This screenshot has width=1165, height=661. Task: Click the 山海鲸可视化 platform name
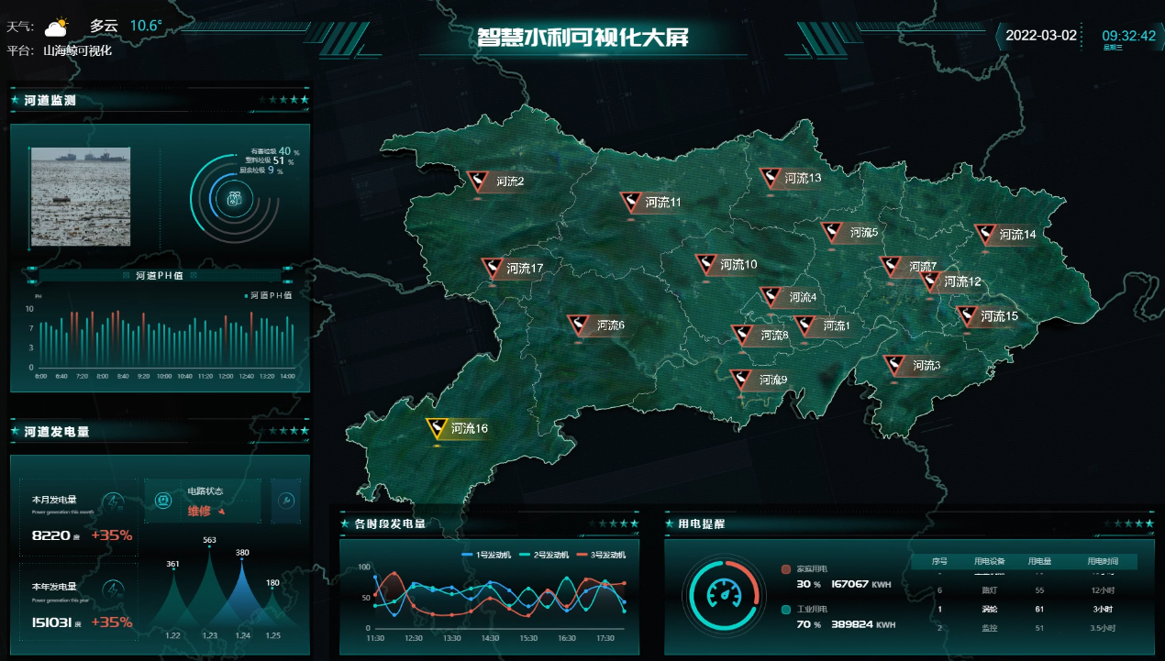coord(77,50)
